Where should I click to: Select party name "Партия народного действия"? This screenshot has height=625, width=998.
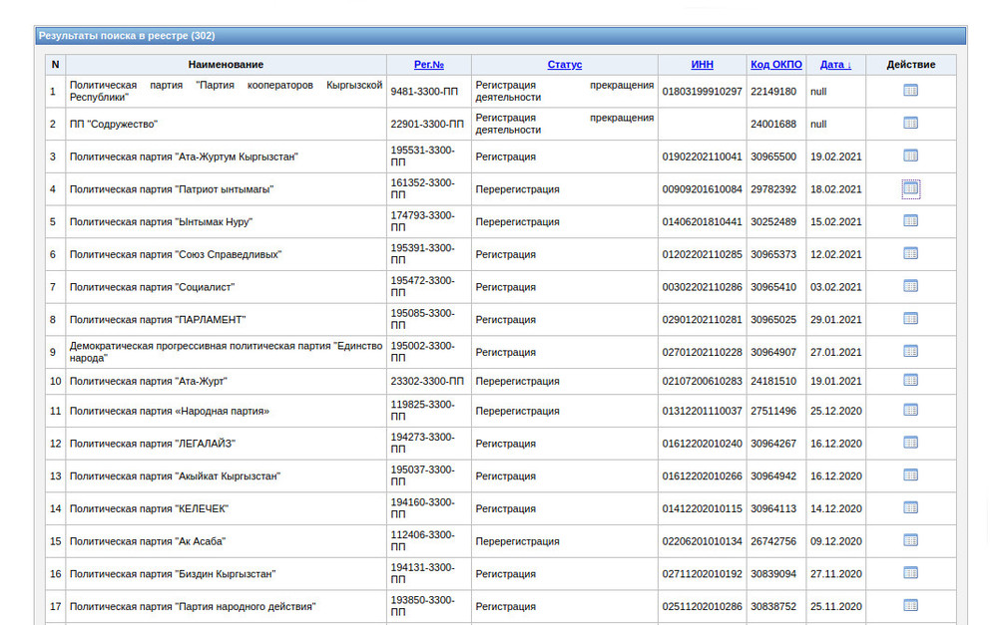point(193,606)
